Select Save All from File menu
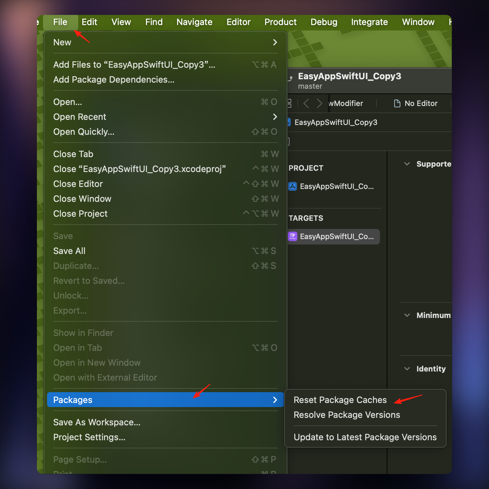The height and width of the screenshot is (489, 489). click(69, 251)
